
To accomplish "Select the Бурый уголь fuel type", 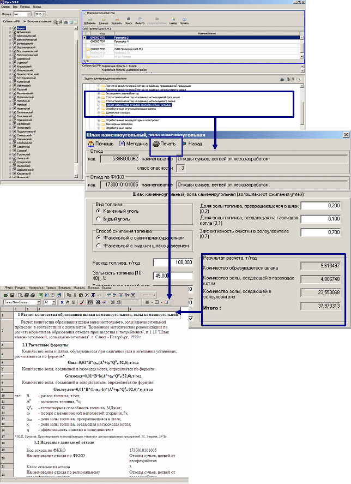I will click(99, 219).
